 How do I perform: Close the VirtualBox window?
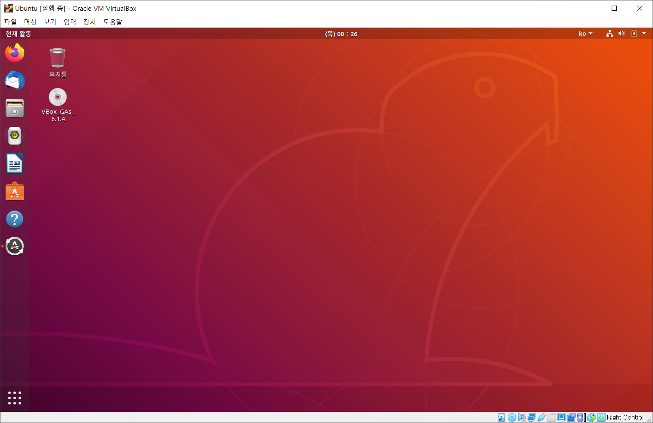point(640,8)
